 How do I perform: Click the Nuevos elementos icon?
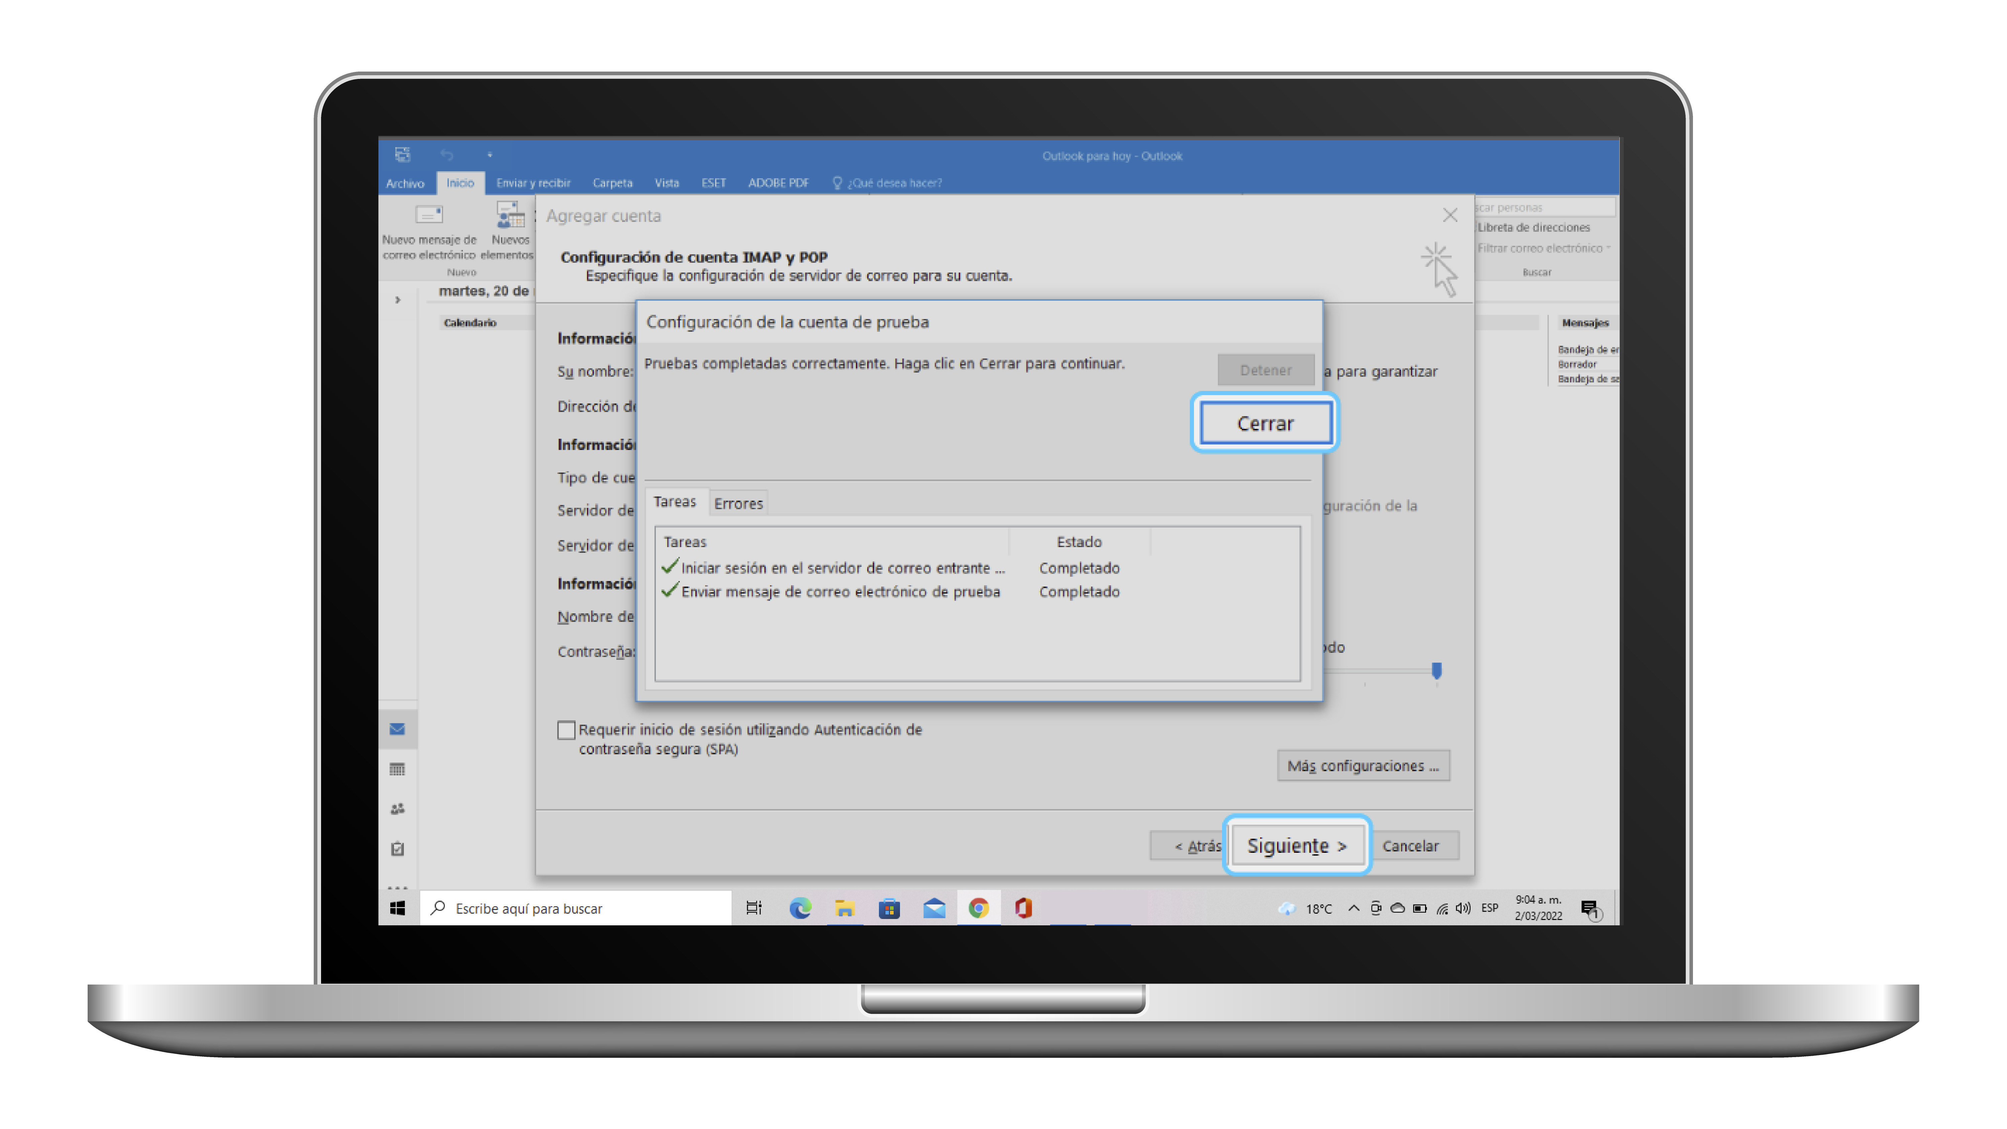pos(510,214)
